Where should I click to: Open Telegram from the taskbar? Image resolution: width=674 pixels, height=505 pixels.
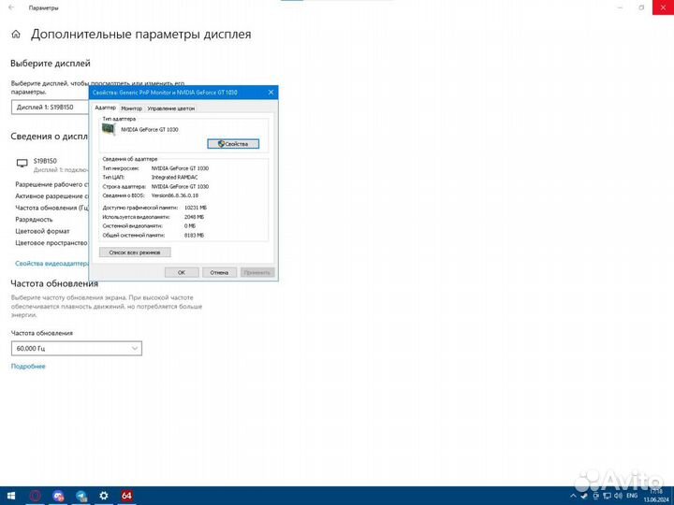[x=81, y=496]
